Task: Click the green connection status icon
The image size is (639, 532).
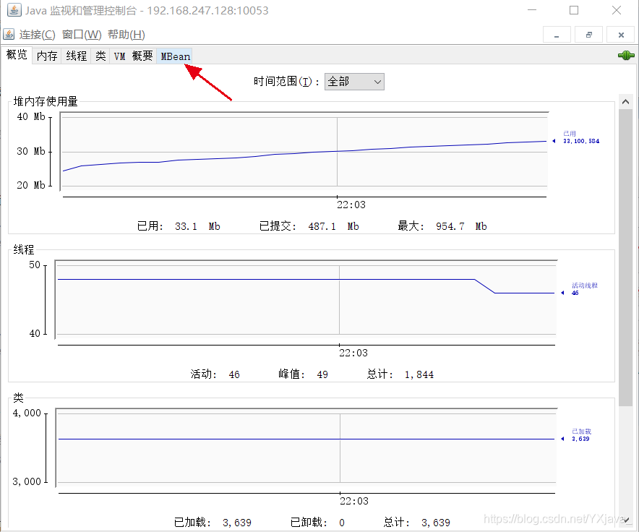Action: [x=626, y=55]
